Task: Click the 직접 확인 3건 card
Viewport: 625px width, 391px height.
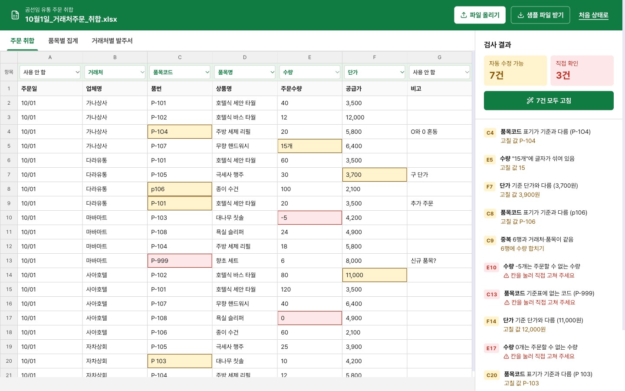Action: pos(582,70)
